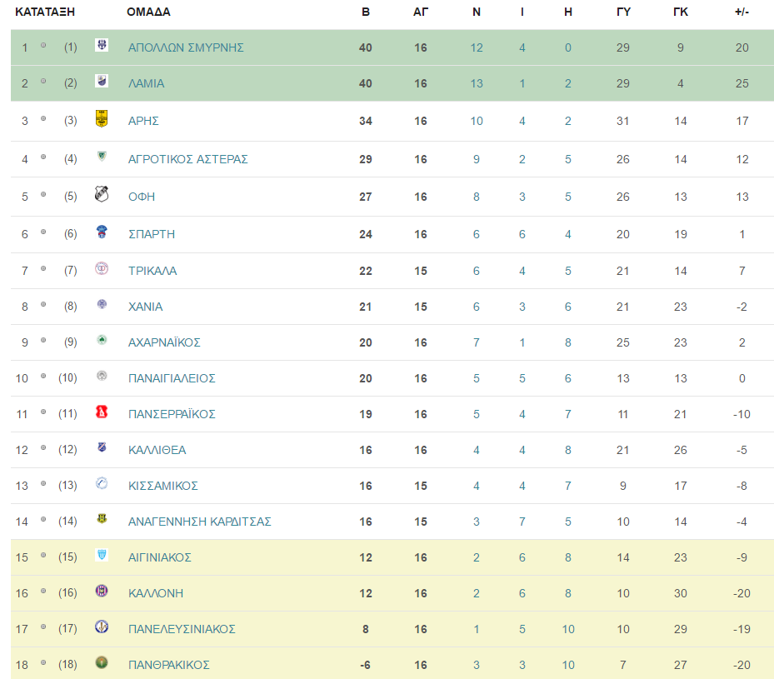Image resolution: width=774 pixels, height=679 pixels.
Task: Click the ΣΠΑΡΤΗ club crest
Action: coord(102,232)
